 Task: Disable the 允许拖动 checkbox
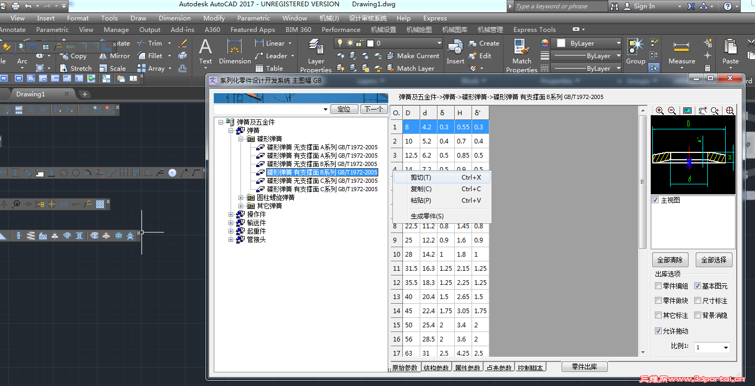click(659, 331)
